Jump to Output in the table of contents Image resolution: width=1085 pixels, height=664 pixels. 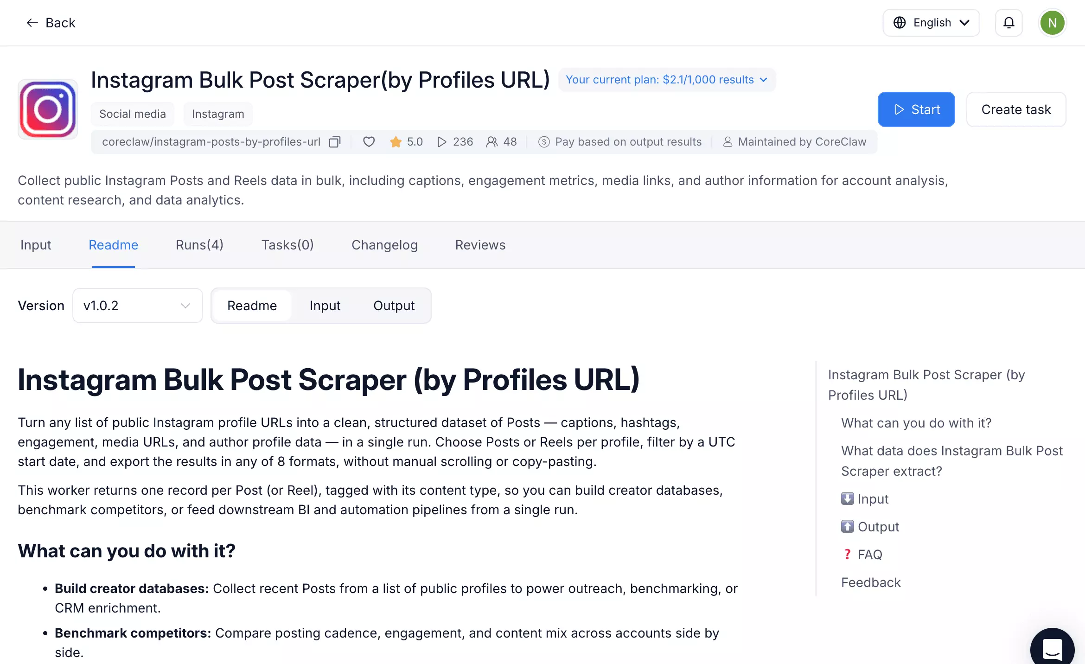coord(870,527)
